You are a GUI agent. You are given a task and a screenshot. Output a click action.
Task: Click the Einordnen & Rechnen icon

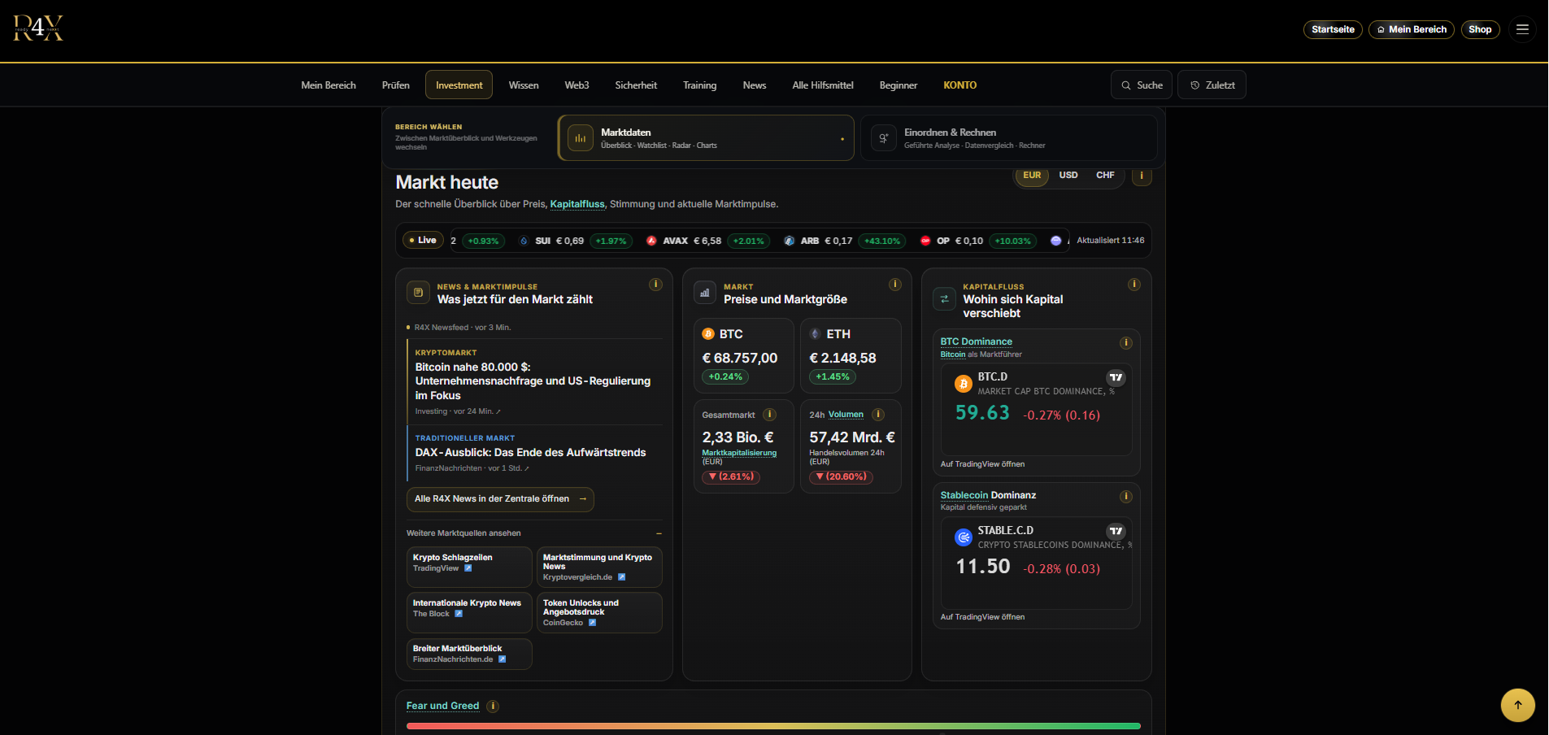coord(883,138)
